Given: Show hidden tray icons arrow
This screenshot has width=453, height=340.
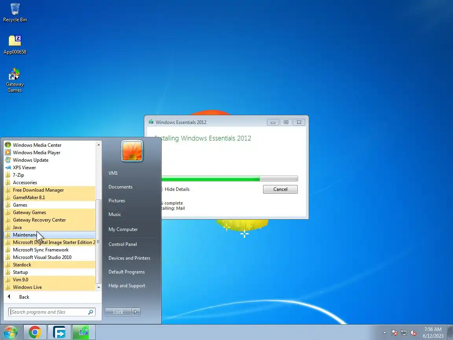Looking at the screenshot, I should tap(385, 333).
